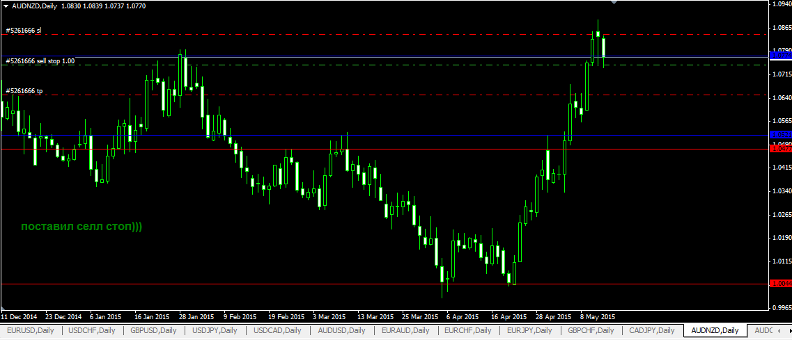792x340 pixels.
Task: Open the GBPUSD,Daily chart tab
Action: pyautogui.click(x=153, y=330)
